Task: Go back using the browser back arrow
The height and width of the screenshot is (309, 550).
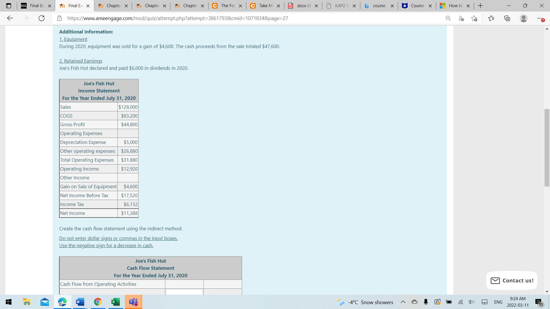Action: (x=10, y=18)
